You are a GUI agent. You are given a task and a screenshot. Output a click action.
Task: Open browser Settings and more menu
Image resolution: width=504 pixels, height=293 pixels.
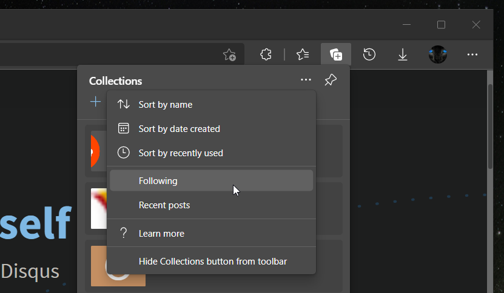tap(472, 55)
